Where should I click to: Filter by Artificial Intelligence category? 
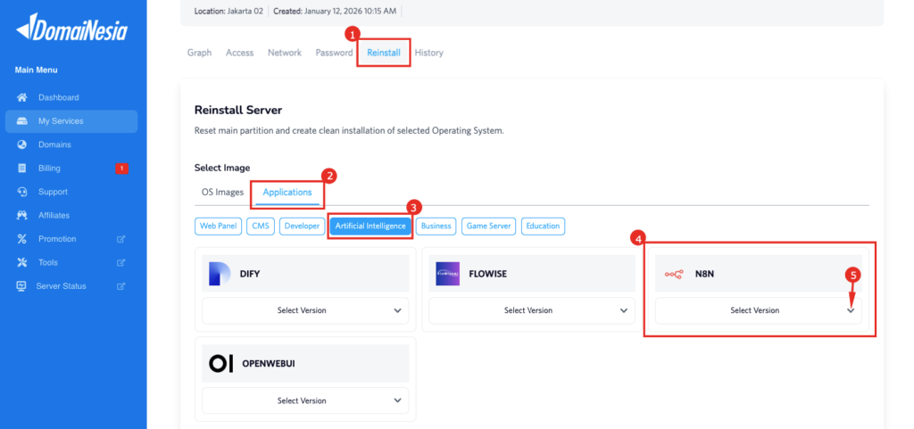[370, 226]
